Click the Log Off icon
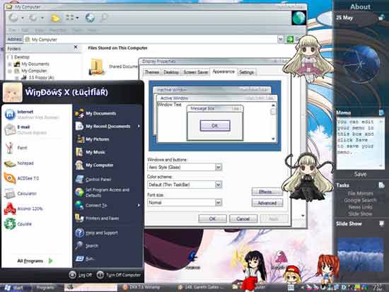 coord(72,274)
